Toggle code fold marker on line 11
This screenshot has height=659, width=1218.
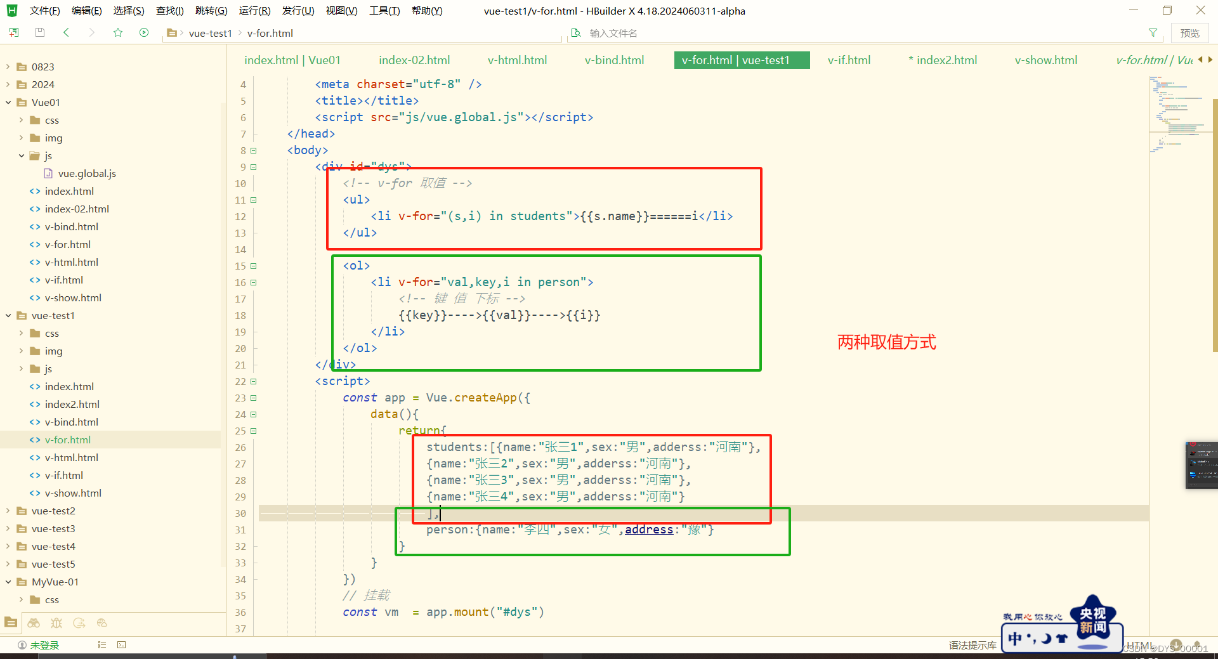pyautogui.click(x=254, y=200)
